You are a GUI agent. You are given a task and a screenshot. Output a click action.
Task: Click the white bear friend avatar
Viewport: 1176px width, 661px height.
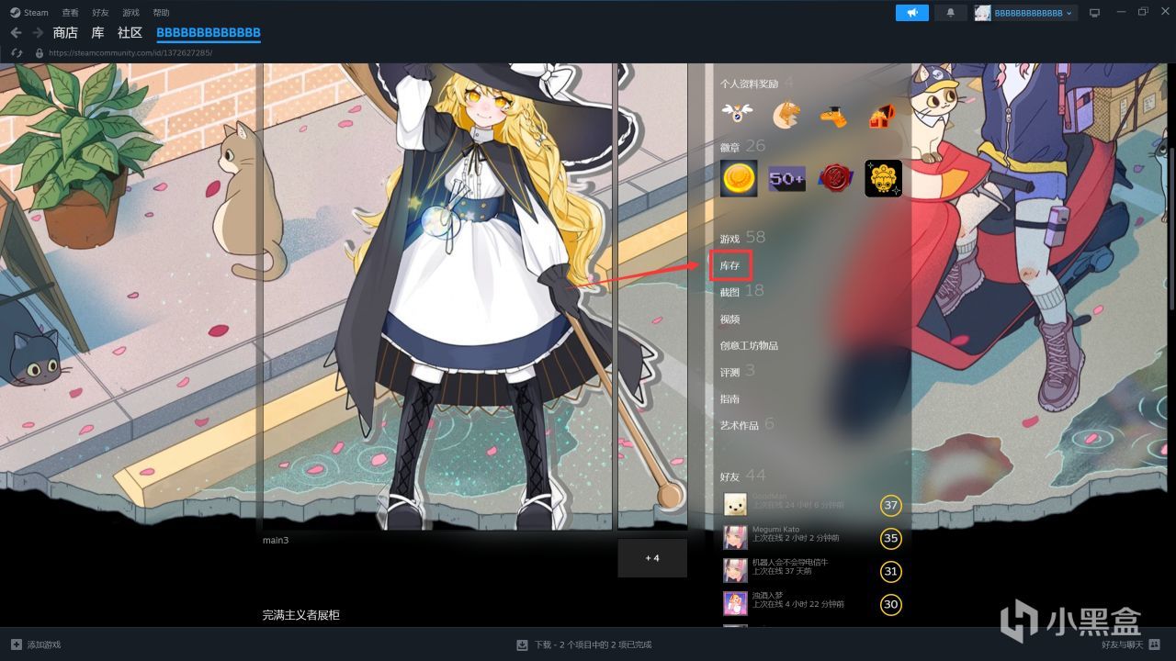735,505
